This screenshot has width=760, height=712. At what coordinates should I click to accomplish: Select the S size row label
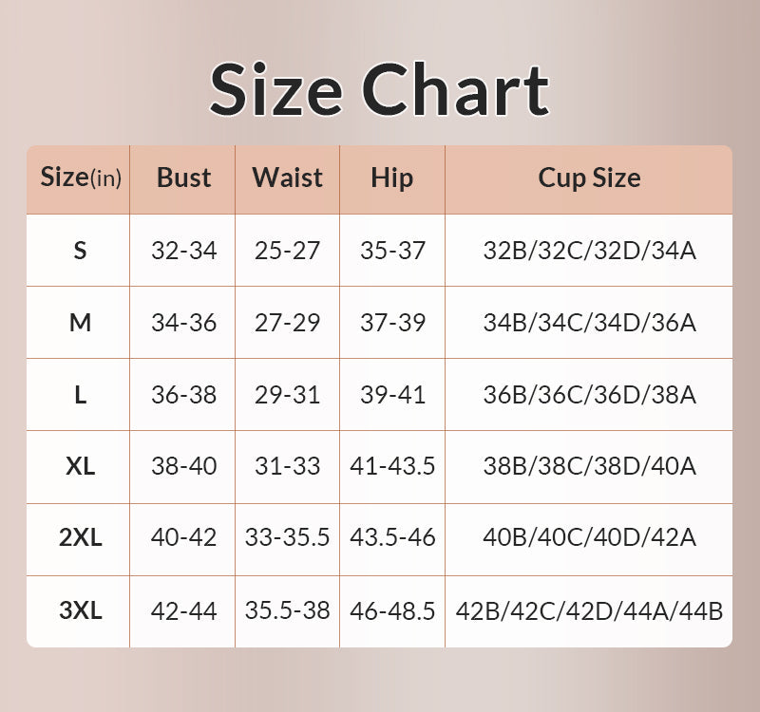(80, 251)
